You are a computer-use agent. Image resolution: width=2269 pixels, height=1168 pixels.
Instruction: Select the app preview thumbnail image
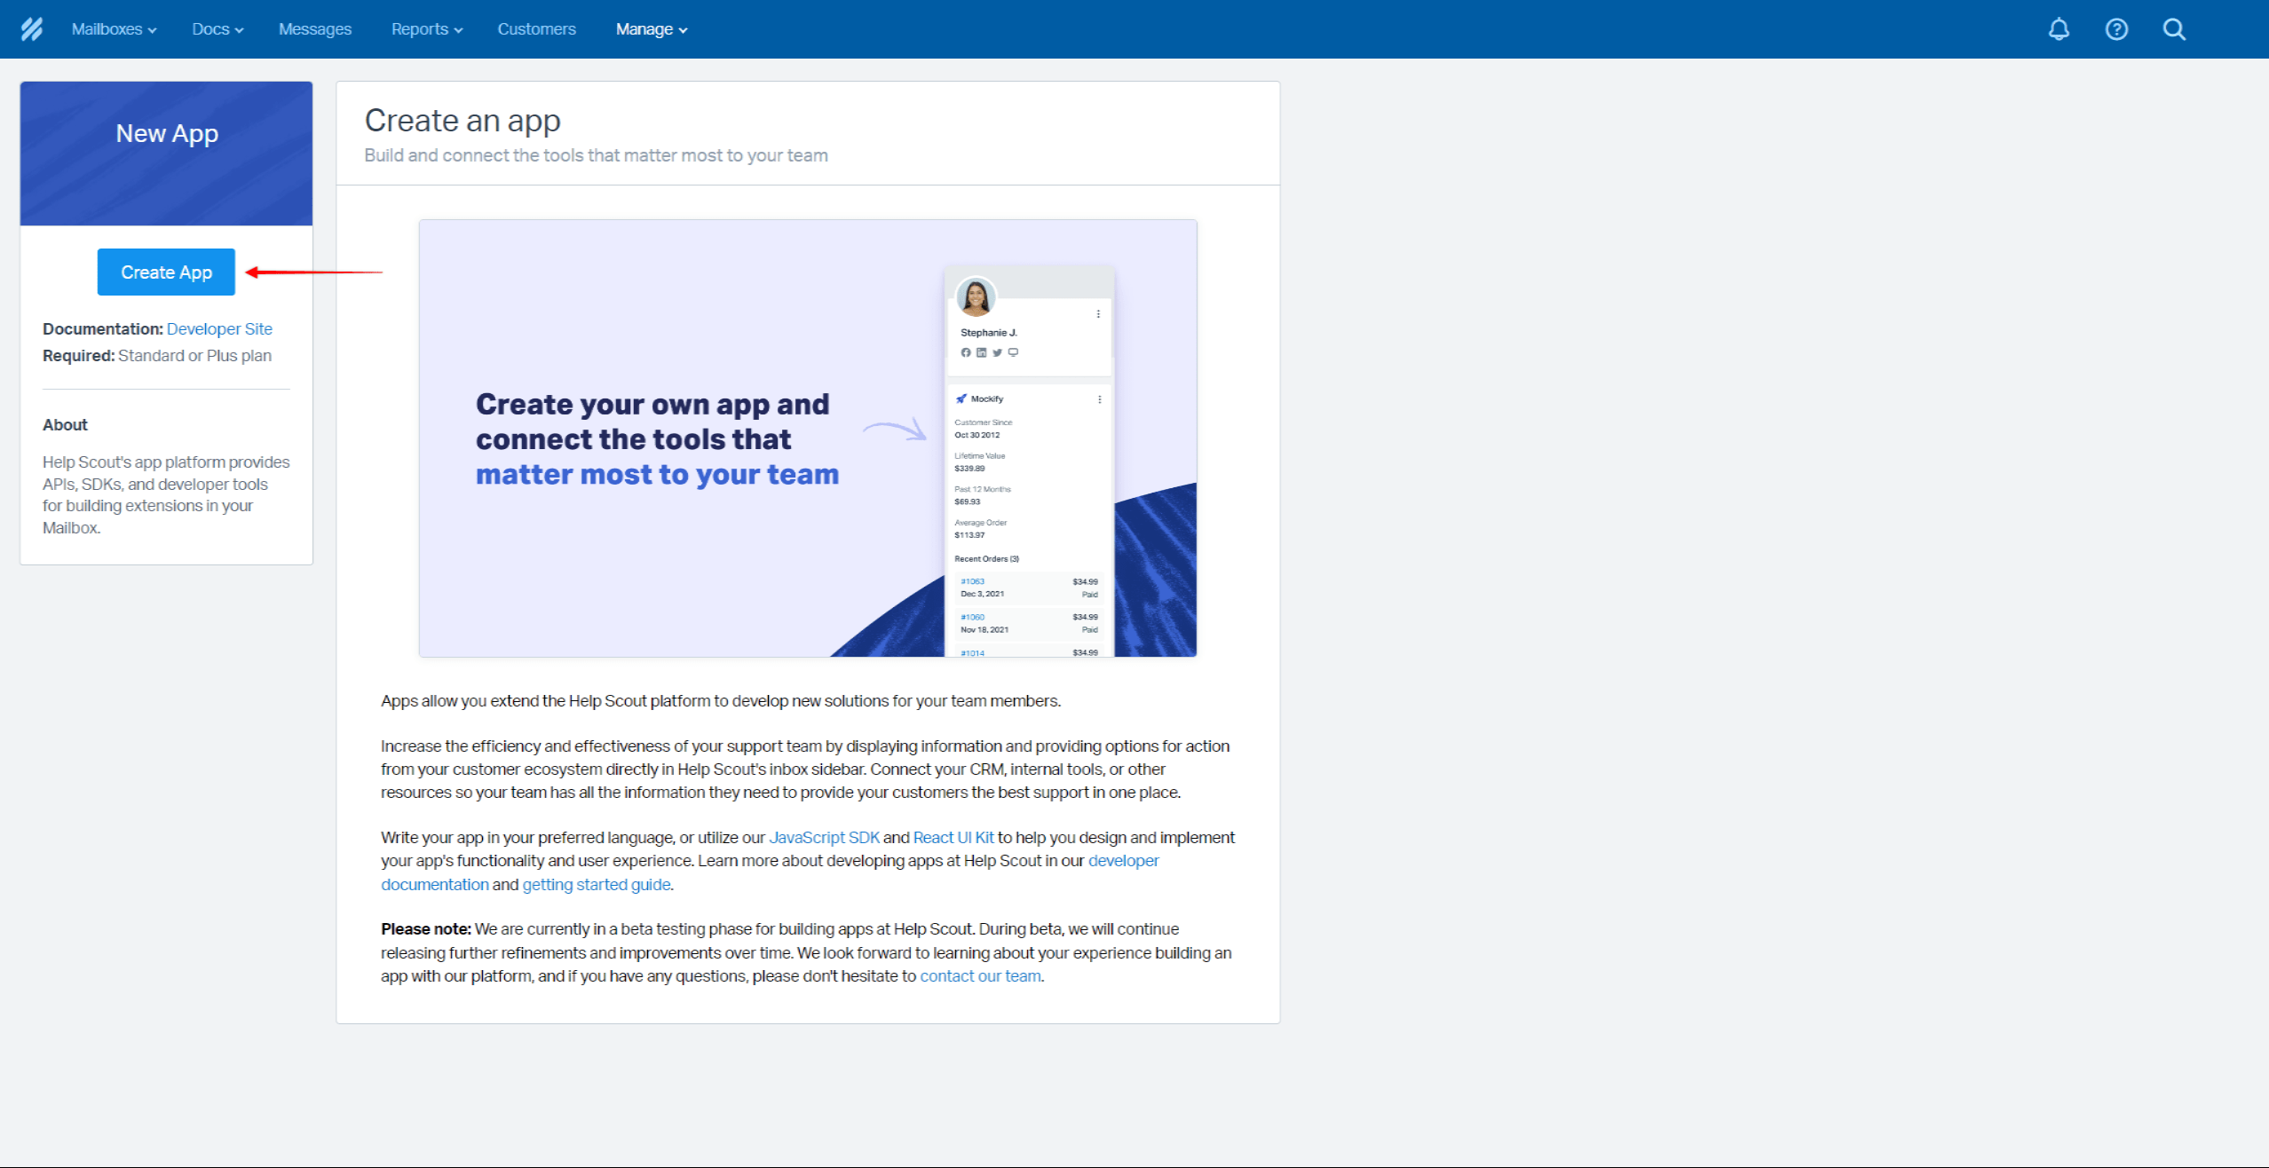[x=808, y=438]
